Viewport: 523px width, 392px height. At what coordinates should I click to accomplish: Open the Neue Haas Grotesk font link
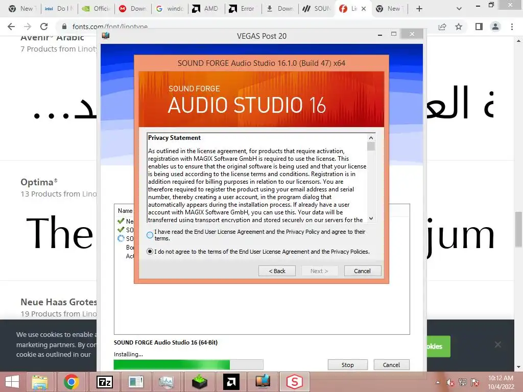[x=59, y=302]
